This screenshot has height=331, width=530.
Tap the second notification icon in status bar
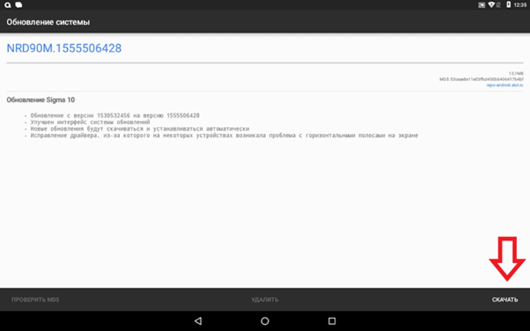click(x=19, y=5)
